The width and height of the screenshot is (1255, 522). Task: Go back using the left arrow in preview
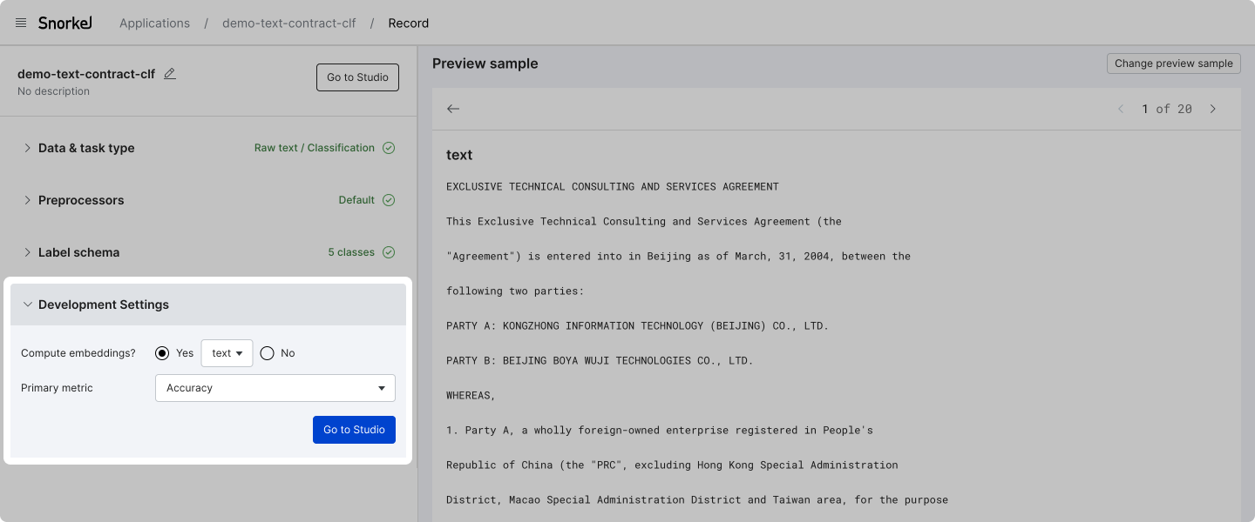[453, 109]
